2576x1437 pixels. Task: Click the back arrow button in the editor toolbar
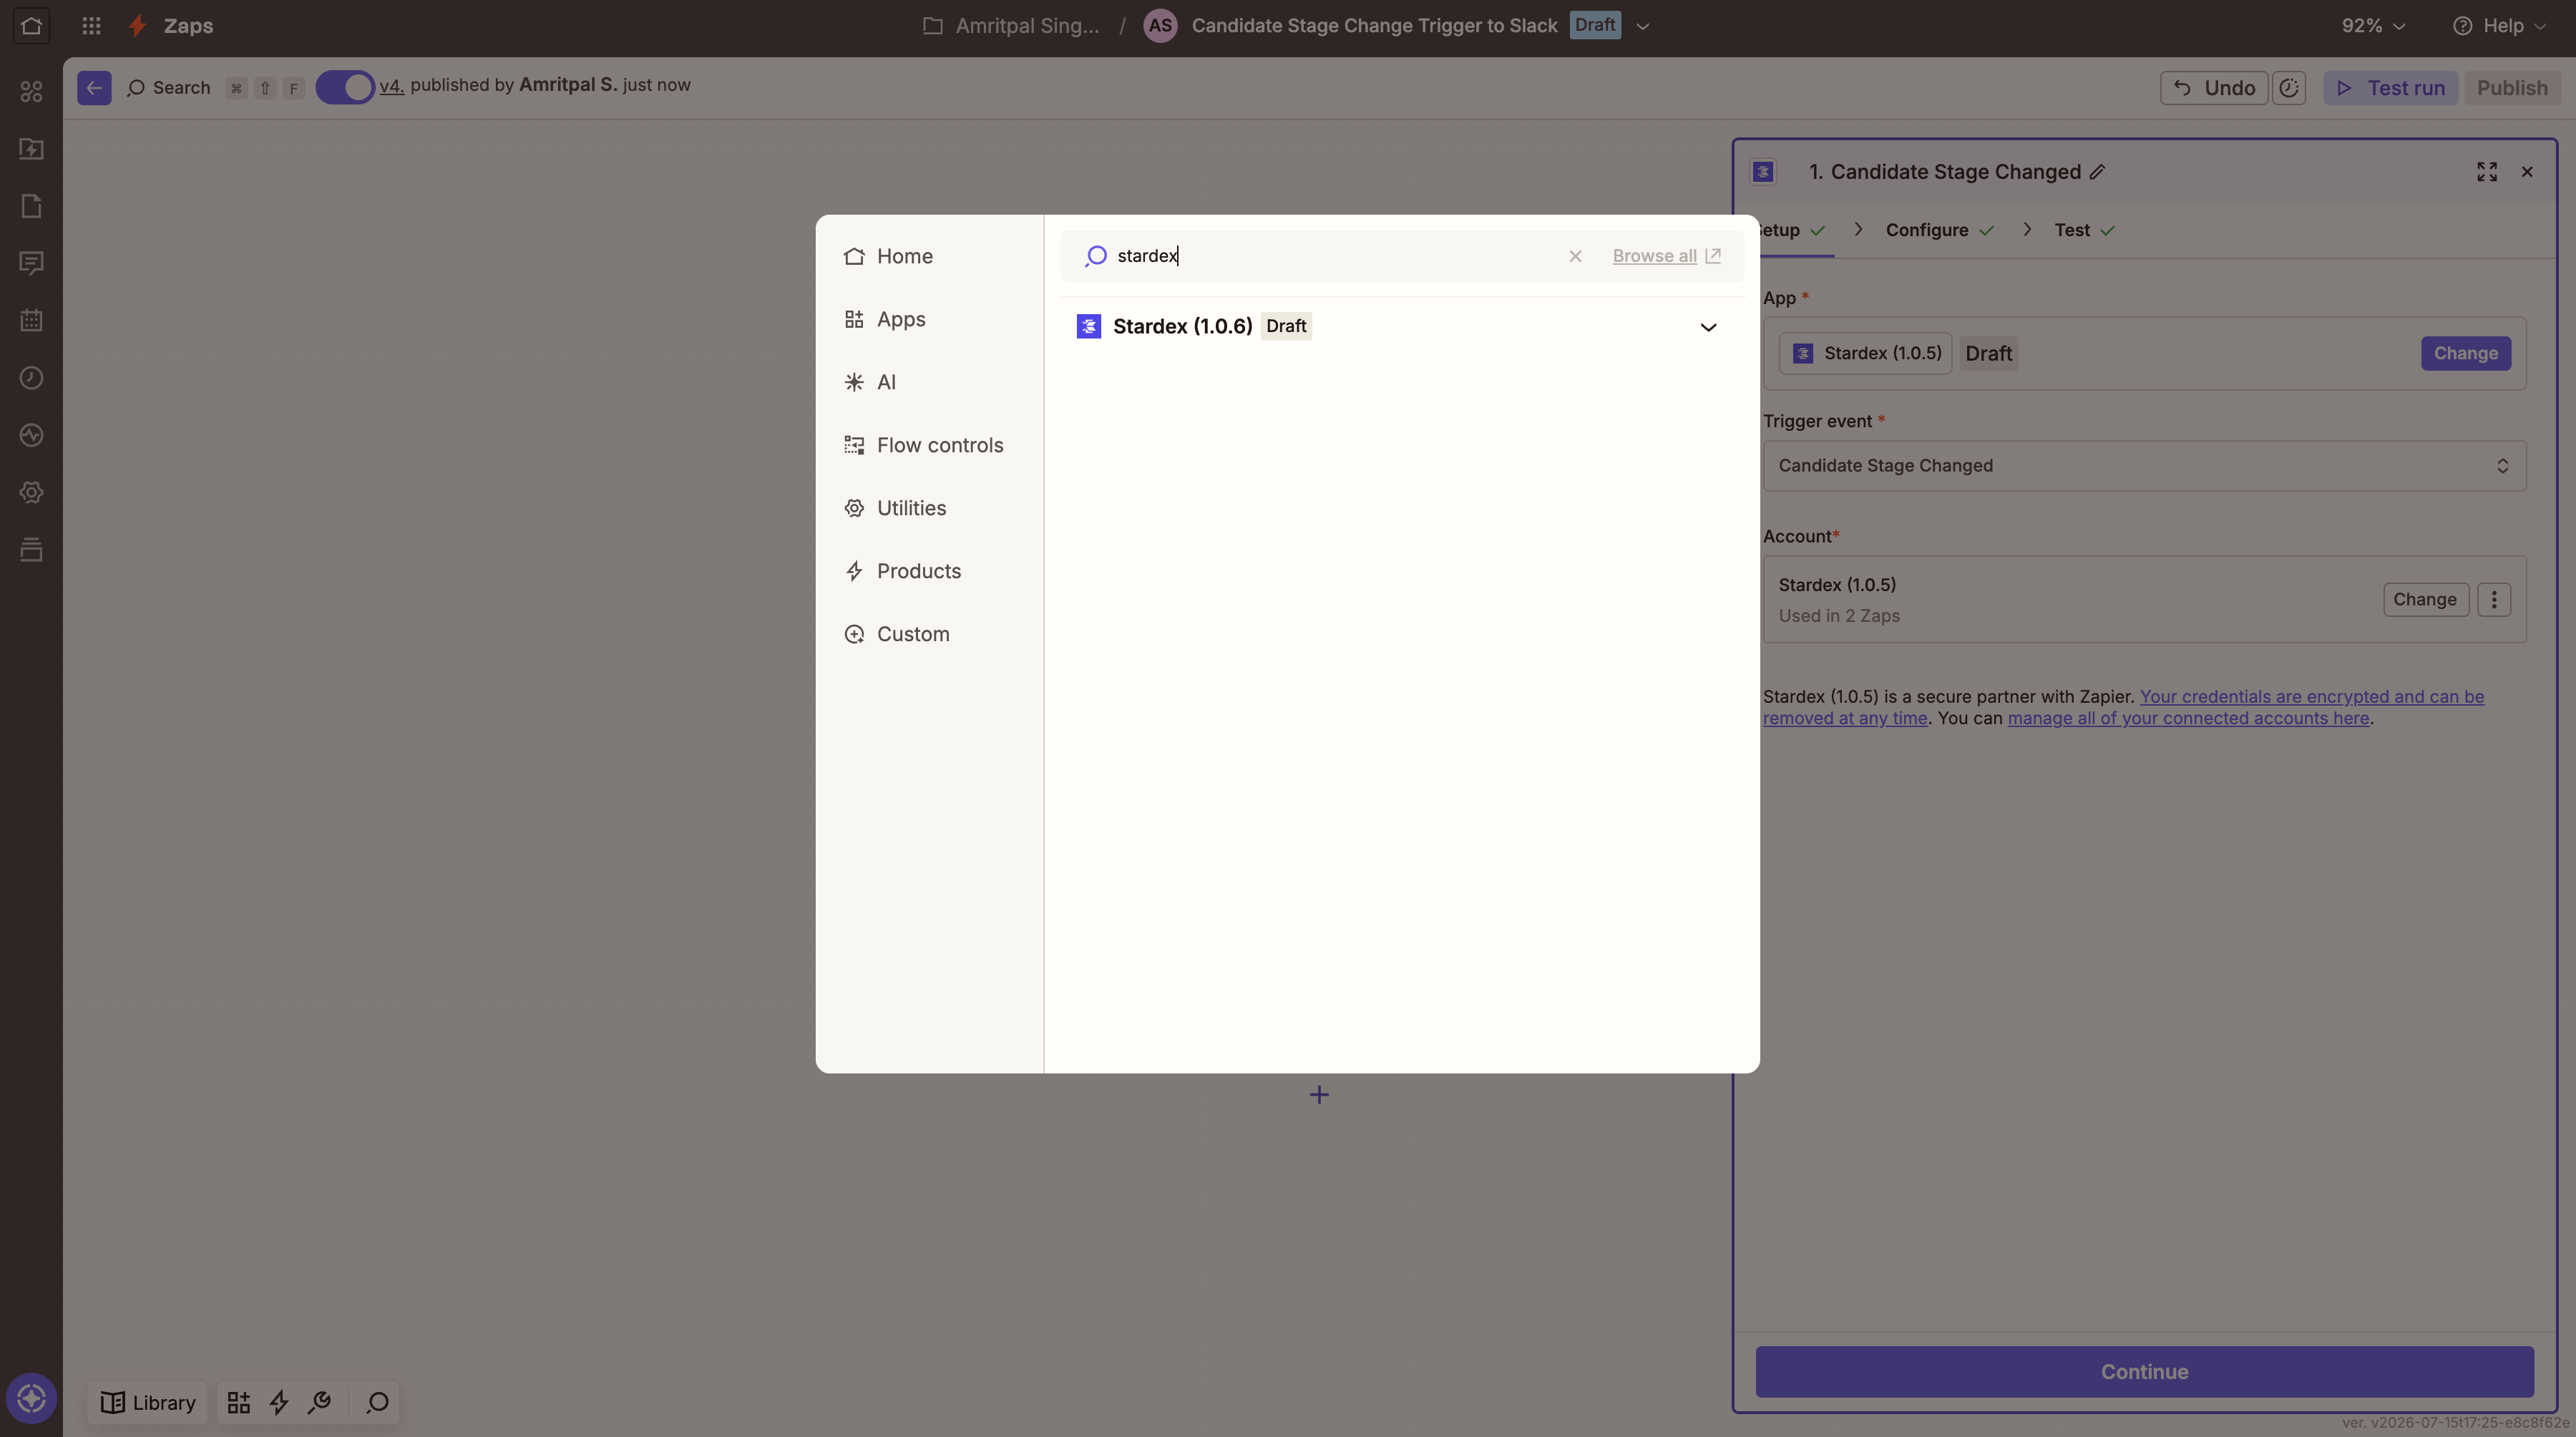94,88
